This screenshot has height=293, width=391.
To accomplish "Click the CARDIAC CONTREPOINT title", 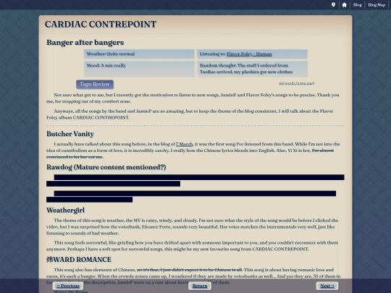I will (x=101, y=24).
